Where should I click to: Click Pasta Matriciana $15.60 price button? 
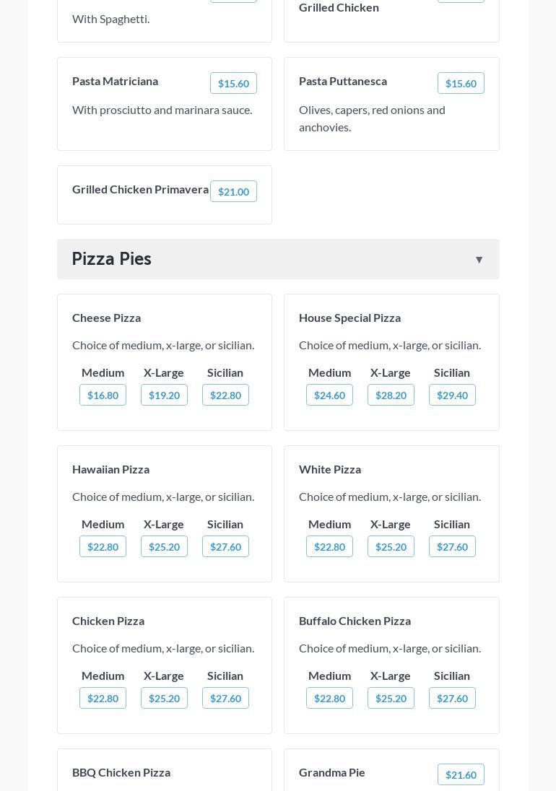coord(233,83)
